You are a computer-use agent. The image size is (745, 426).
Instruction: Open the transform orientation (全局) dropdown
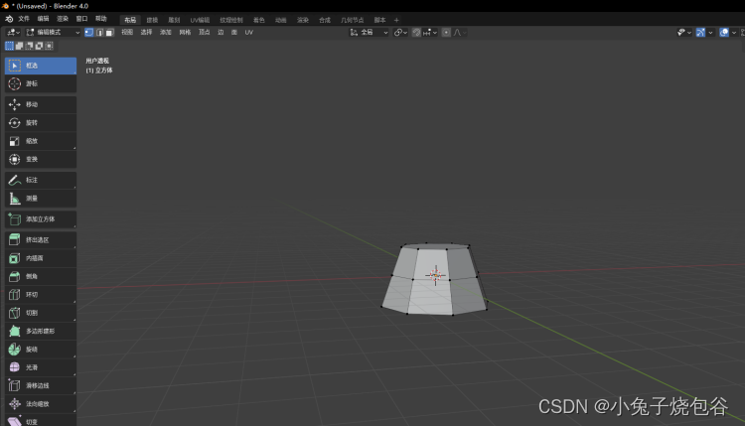(370, 33)
